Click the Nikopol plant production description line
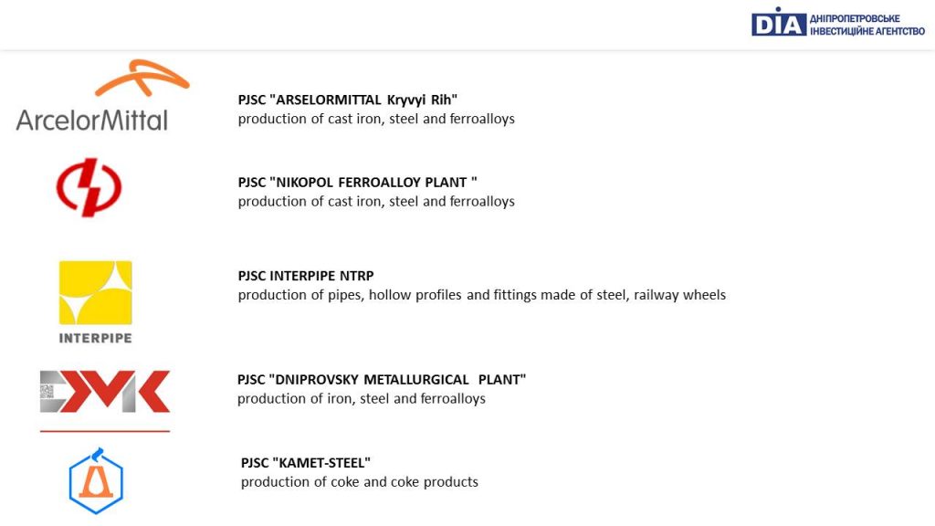 pos(376,201)
